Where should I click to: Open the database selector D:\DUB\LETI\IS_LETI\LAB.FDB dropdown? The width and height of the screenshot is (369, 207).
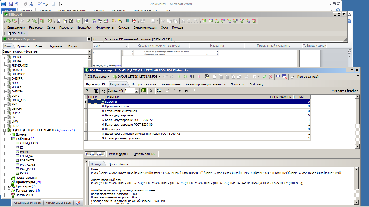tap(137, 77)
